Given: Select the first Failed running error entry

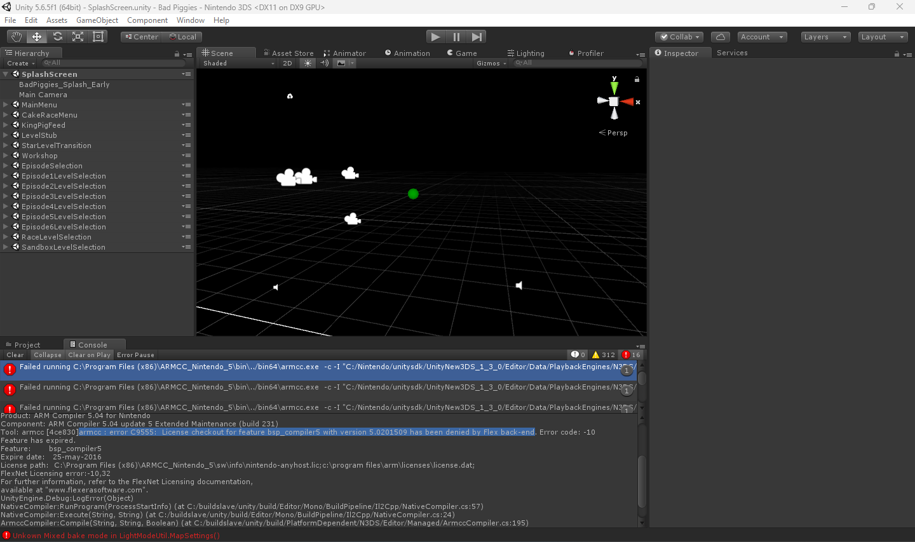Looking at the screenshot, I should [x=318, y=370].
